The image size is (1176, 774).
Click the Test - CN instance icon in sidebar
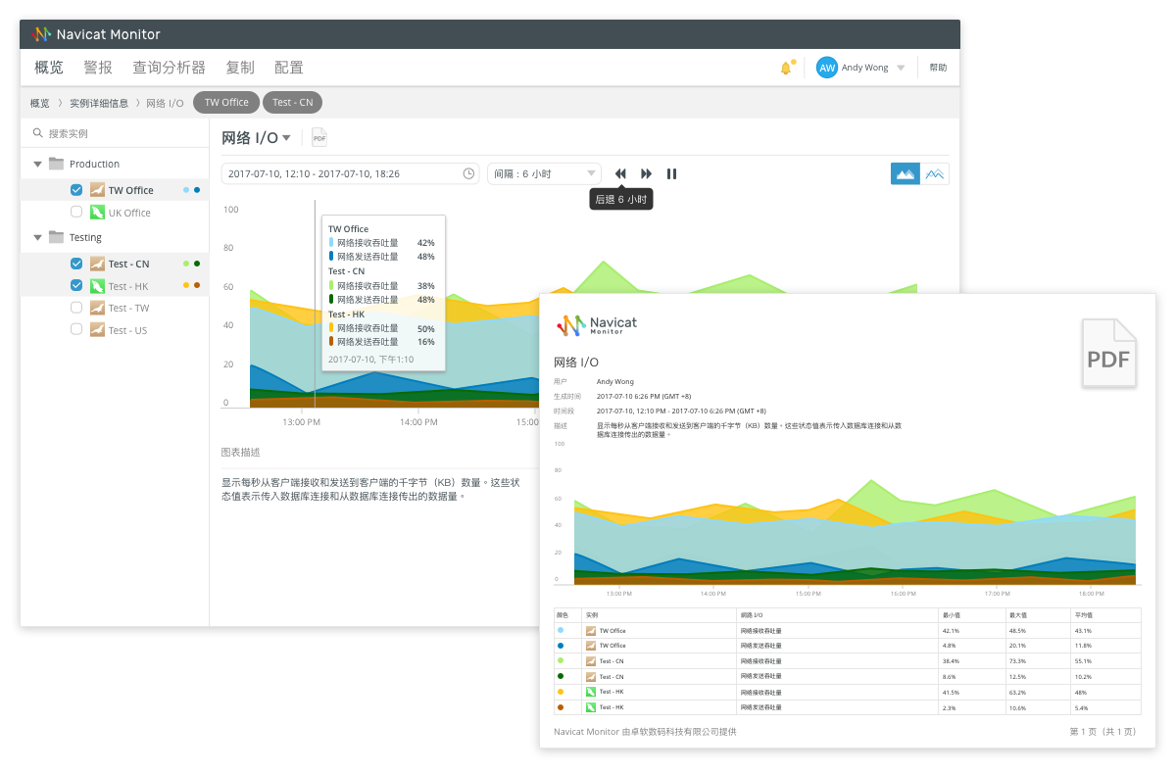coord(97,264)
